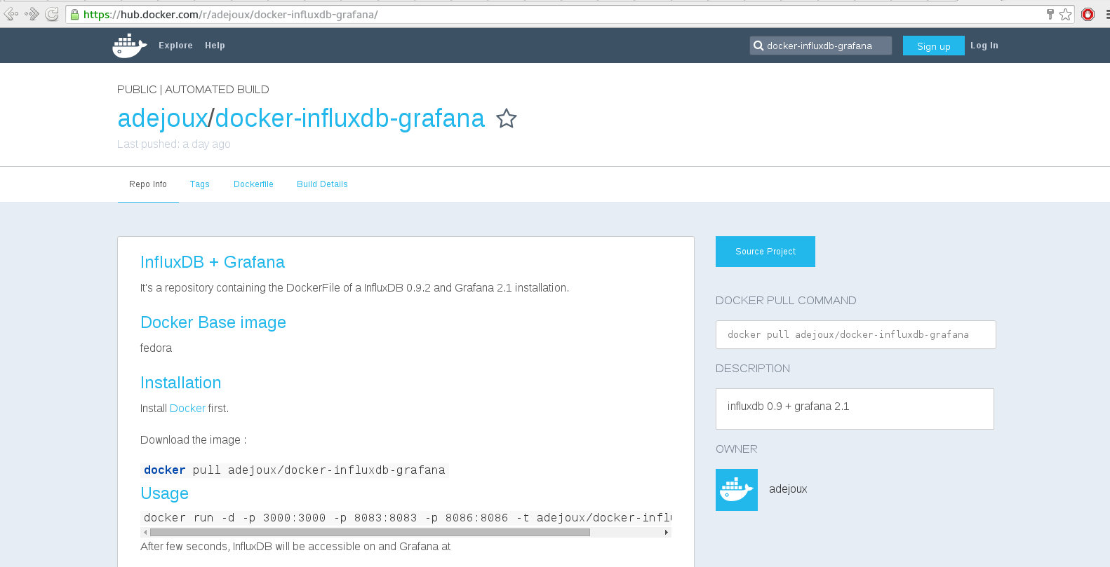
Task: Select the docker pull command field
Action: click(855, 335)
